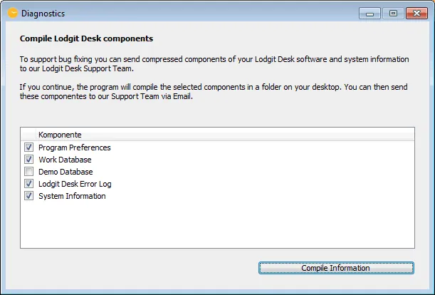This screenshot has width=435, height=295.
Task: Uncheck the Work Database checkbox
Action: 28,160
